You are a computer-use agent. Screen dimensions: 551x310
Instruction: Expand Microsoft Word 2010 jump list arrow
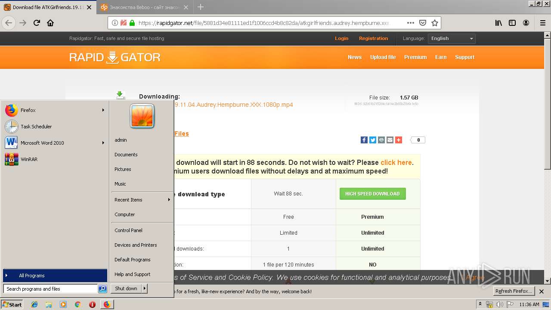pyautogui.click(x=103, y=143)
